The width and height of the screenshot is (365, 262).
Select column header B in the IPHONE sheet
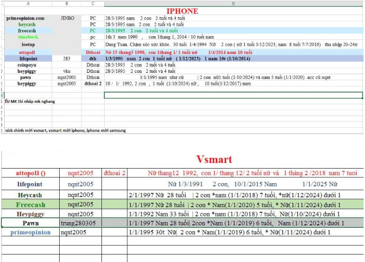(x=67, y=3)
